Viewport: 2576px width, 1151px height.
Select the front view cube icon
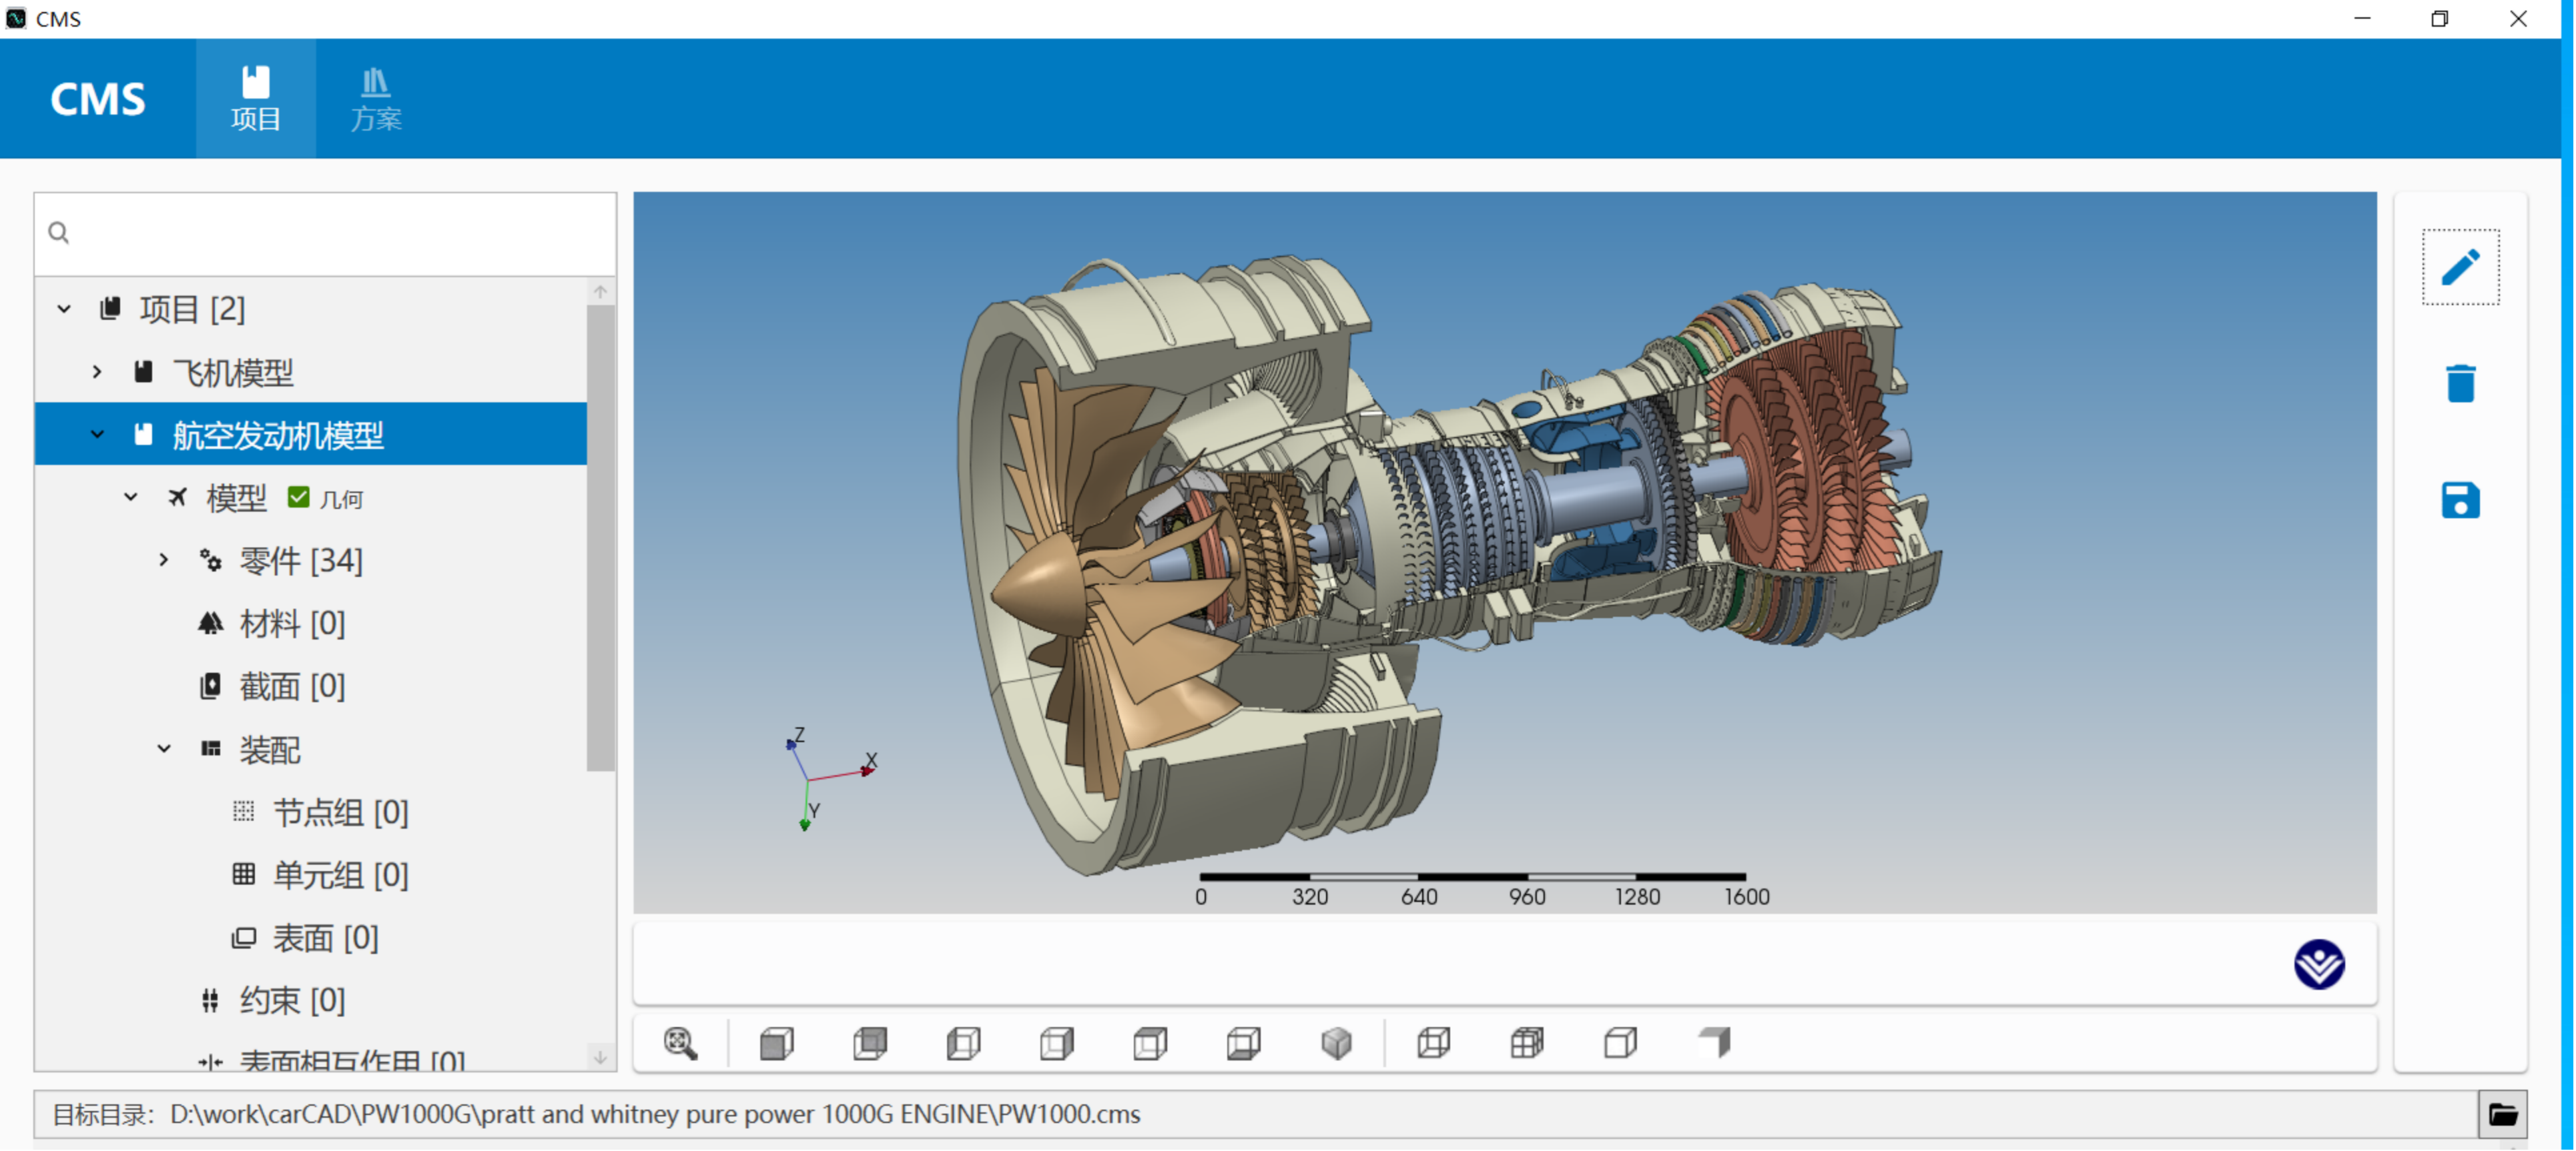click(776, 1043)
